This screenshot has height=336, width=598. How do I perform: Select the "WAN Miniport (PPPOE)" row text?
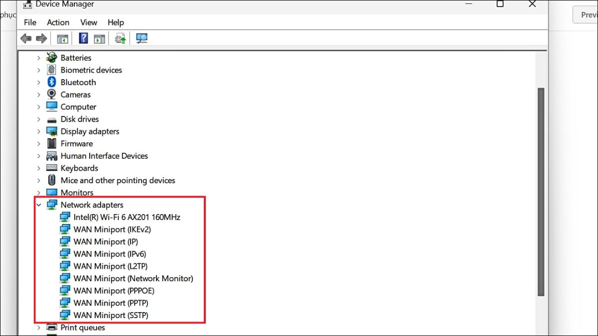(x=114, y=291)
